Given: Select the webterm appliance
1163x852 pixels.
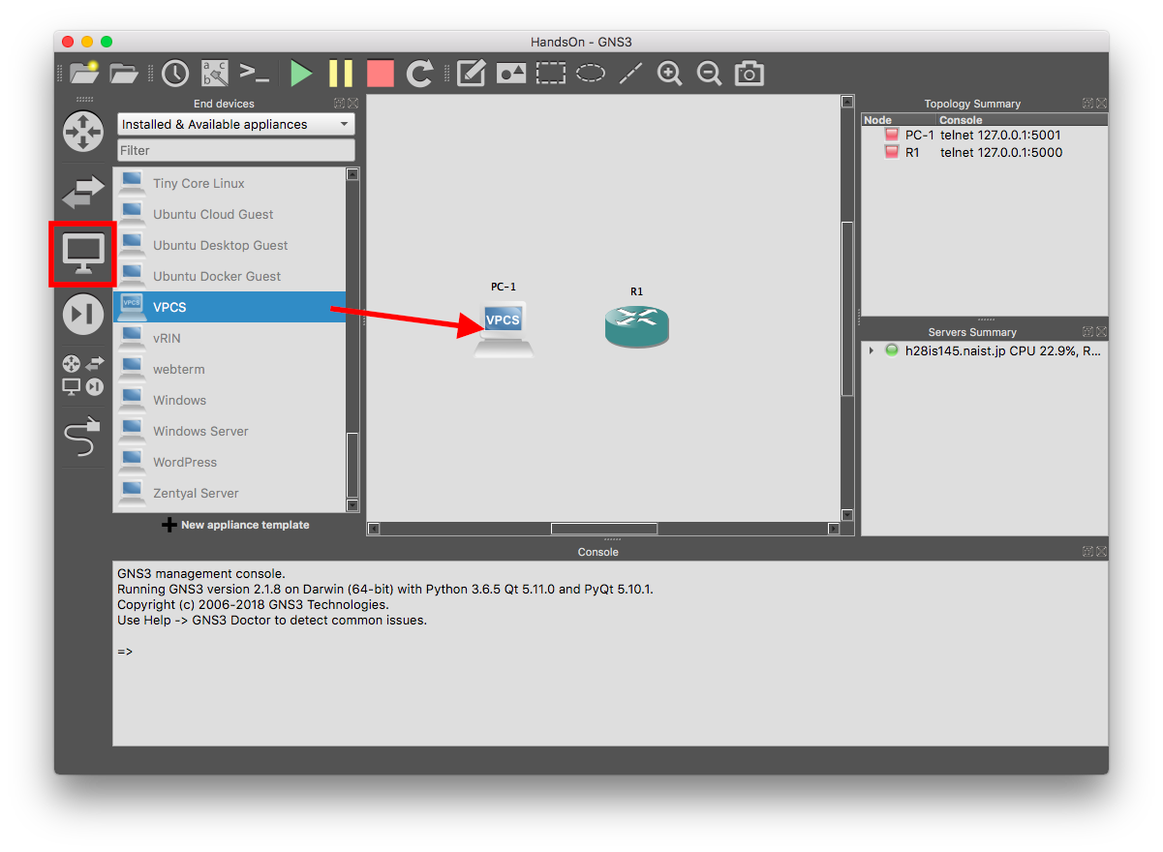Looking at the screenshot, I should tap(230, 369).
